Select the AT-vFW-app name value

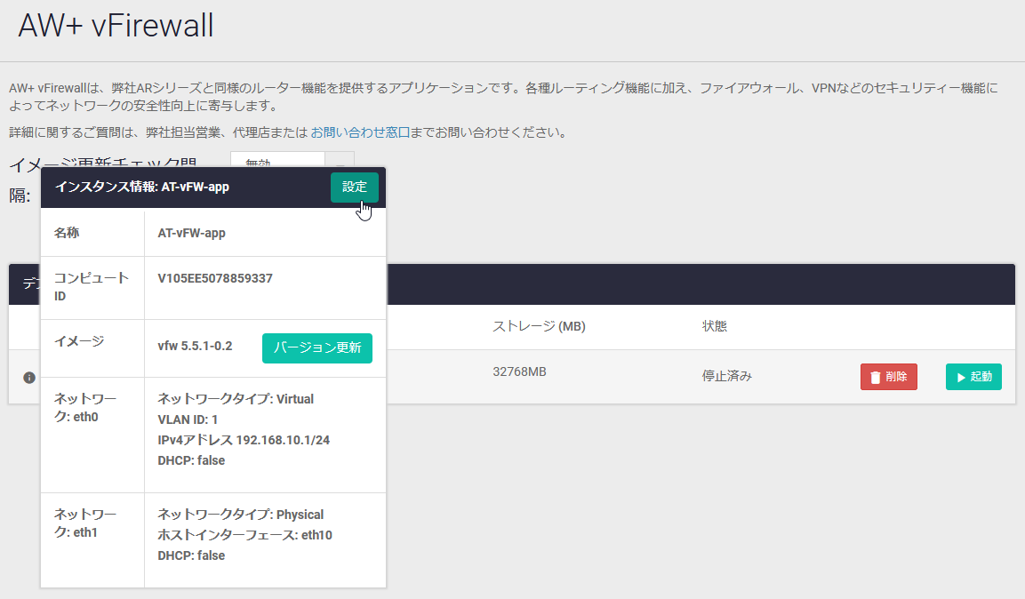191,233
